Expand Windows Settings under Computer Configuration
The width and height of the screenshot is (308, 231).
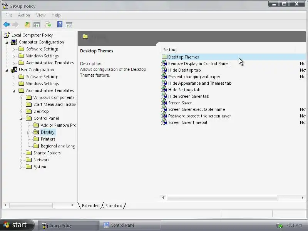tap(13, 56)
